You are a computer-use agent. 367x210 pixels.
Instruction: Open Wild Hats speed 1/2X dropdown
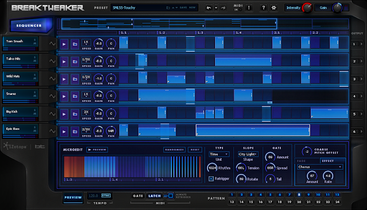(86, 77)
